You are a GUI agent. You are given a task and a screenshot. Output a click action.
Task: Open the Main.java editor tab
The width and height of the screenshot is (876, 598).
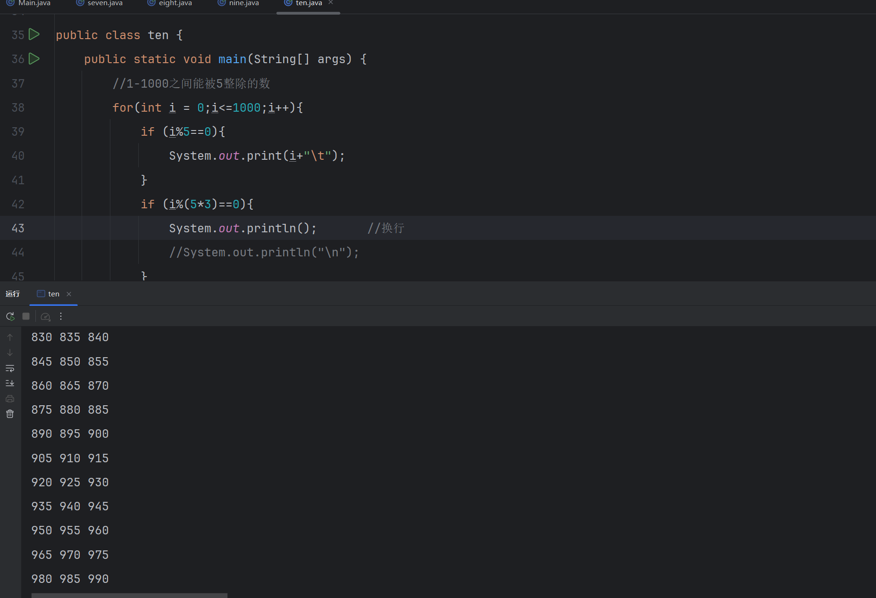pyautogui.click(x=28, y=3)
